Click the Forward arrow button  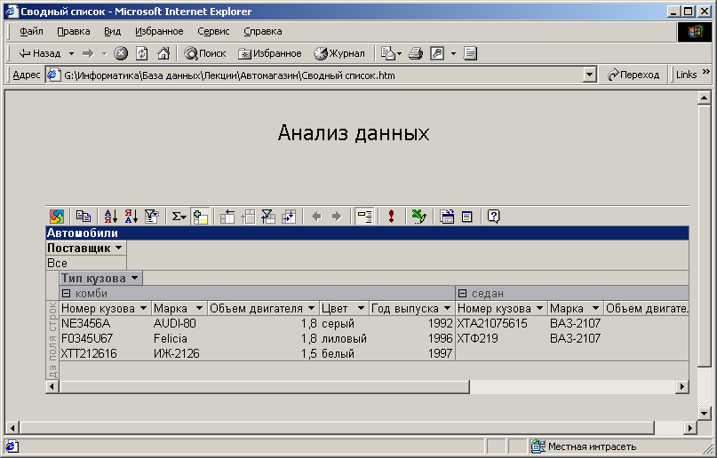click(88, 53)
